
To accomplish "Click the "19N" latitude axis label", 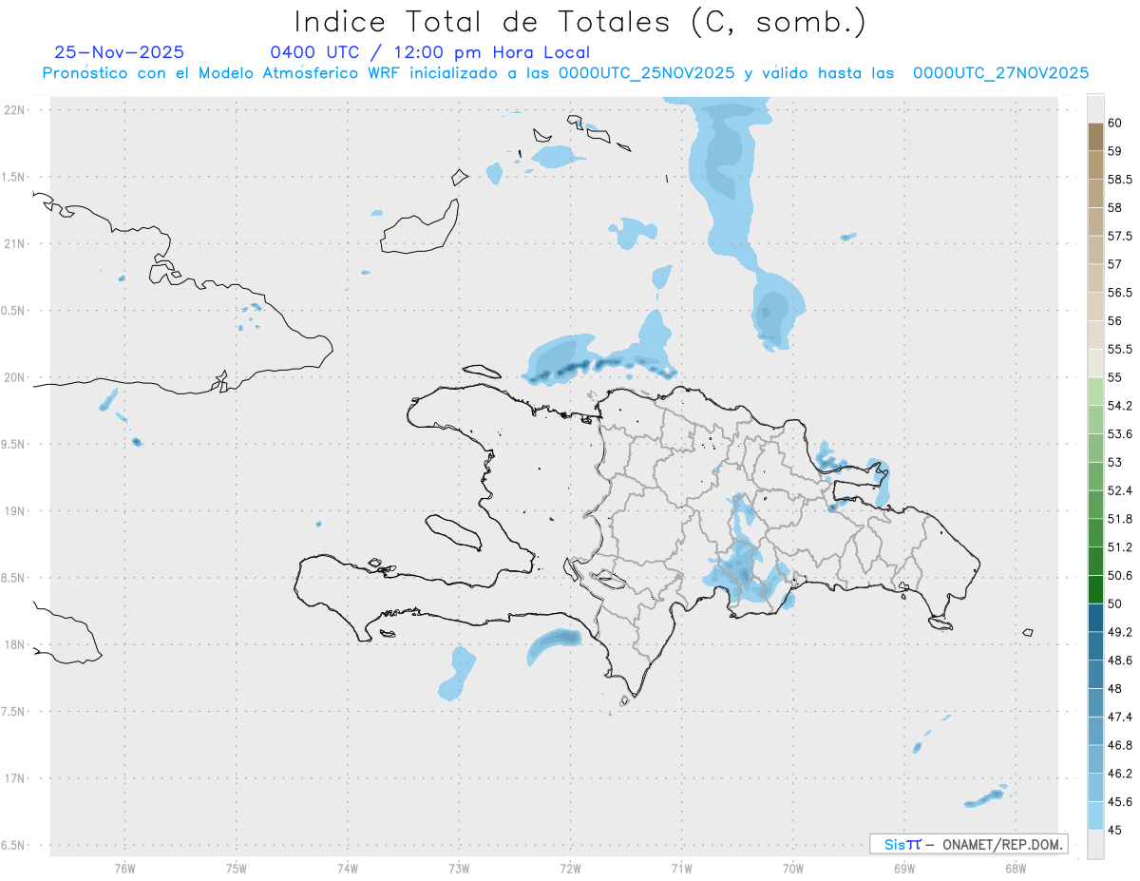I will [x=16, y=510].
